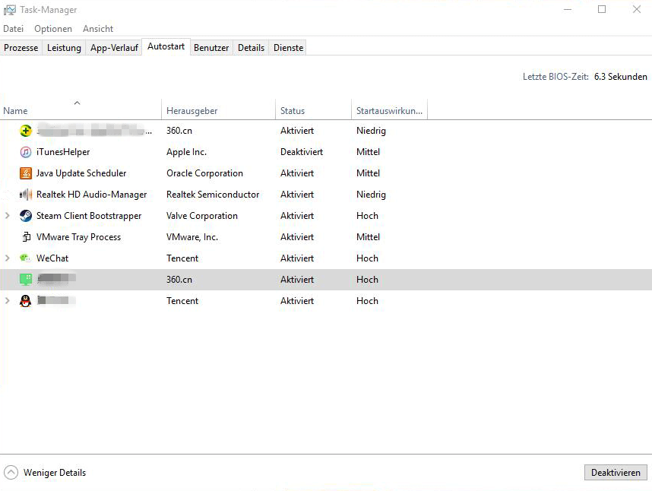Sort by the Startauswirkung column header
This screenshot has width=652, height=491.
coord(388,111)
